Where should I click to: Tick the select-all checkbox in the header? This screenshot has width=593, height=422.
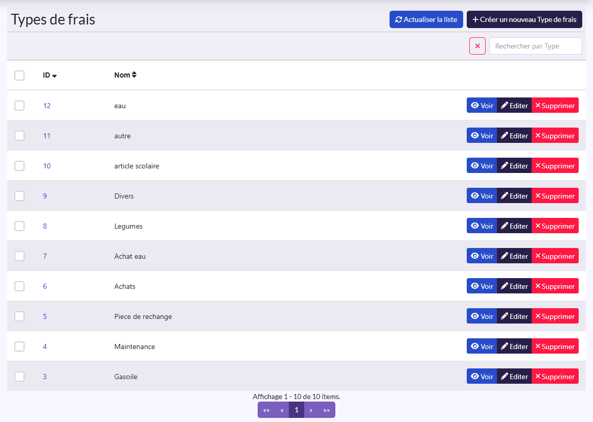[19, 75]
